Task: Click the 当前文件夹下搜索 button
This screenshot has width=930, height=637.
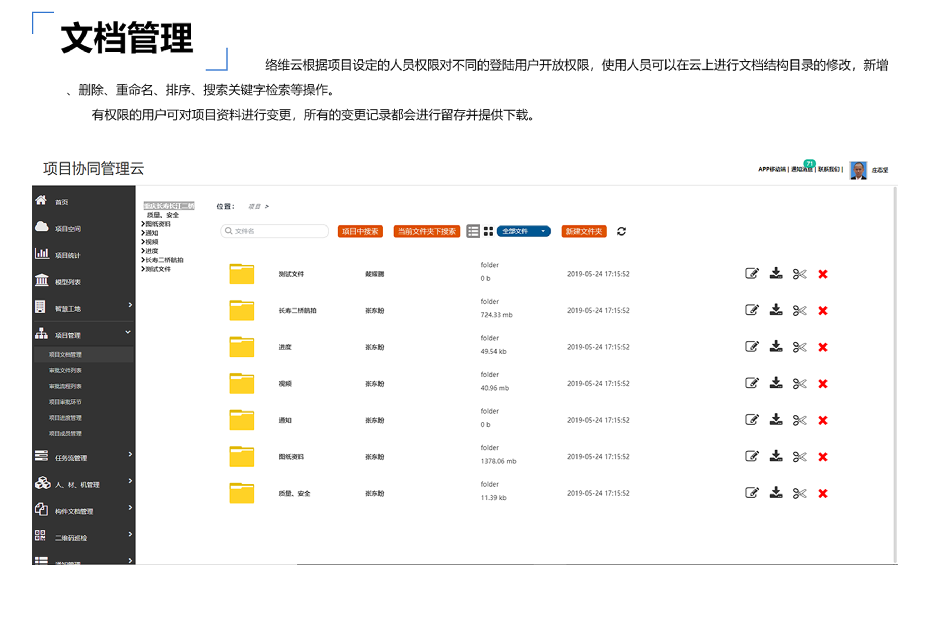Action: 427,231
